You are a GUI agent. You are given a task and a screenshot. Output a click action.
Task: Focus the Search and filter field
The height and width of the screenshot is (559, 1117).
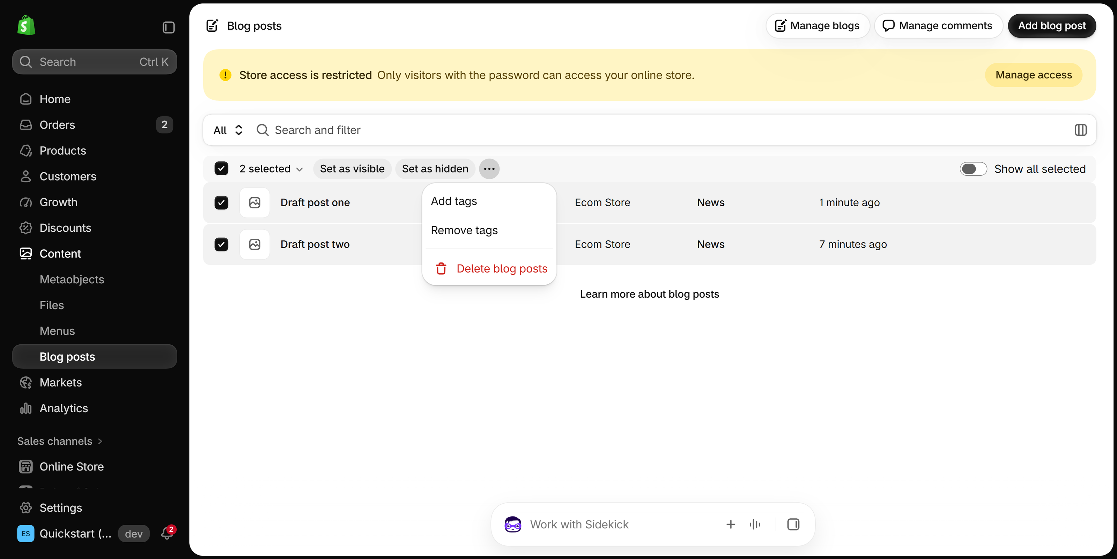point(659,130)
